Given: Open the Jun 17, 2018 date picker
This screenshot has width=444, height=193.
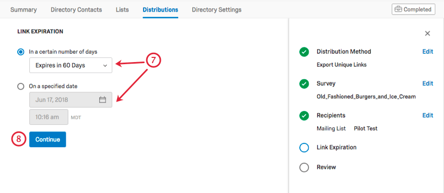Looking at the screenshot, I should pos(71,100).
